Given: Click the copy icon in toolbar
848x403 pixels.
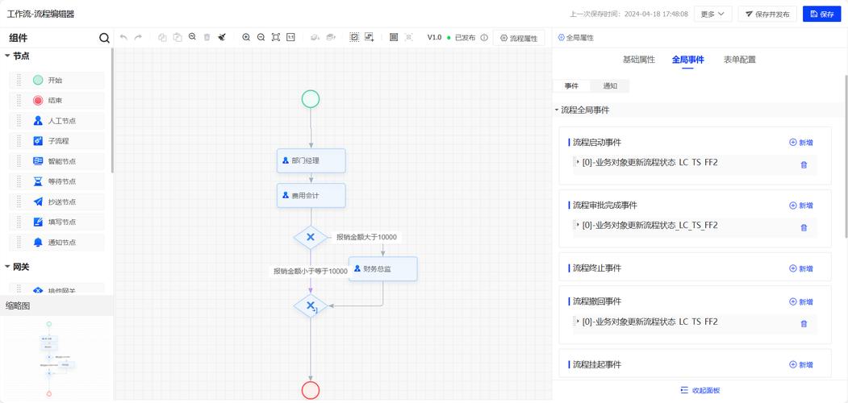Looking at the screenshot, I should coord(162,37).
